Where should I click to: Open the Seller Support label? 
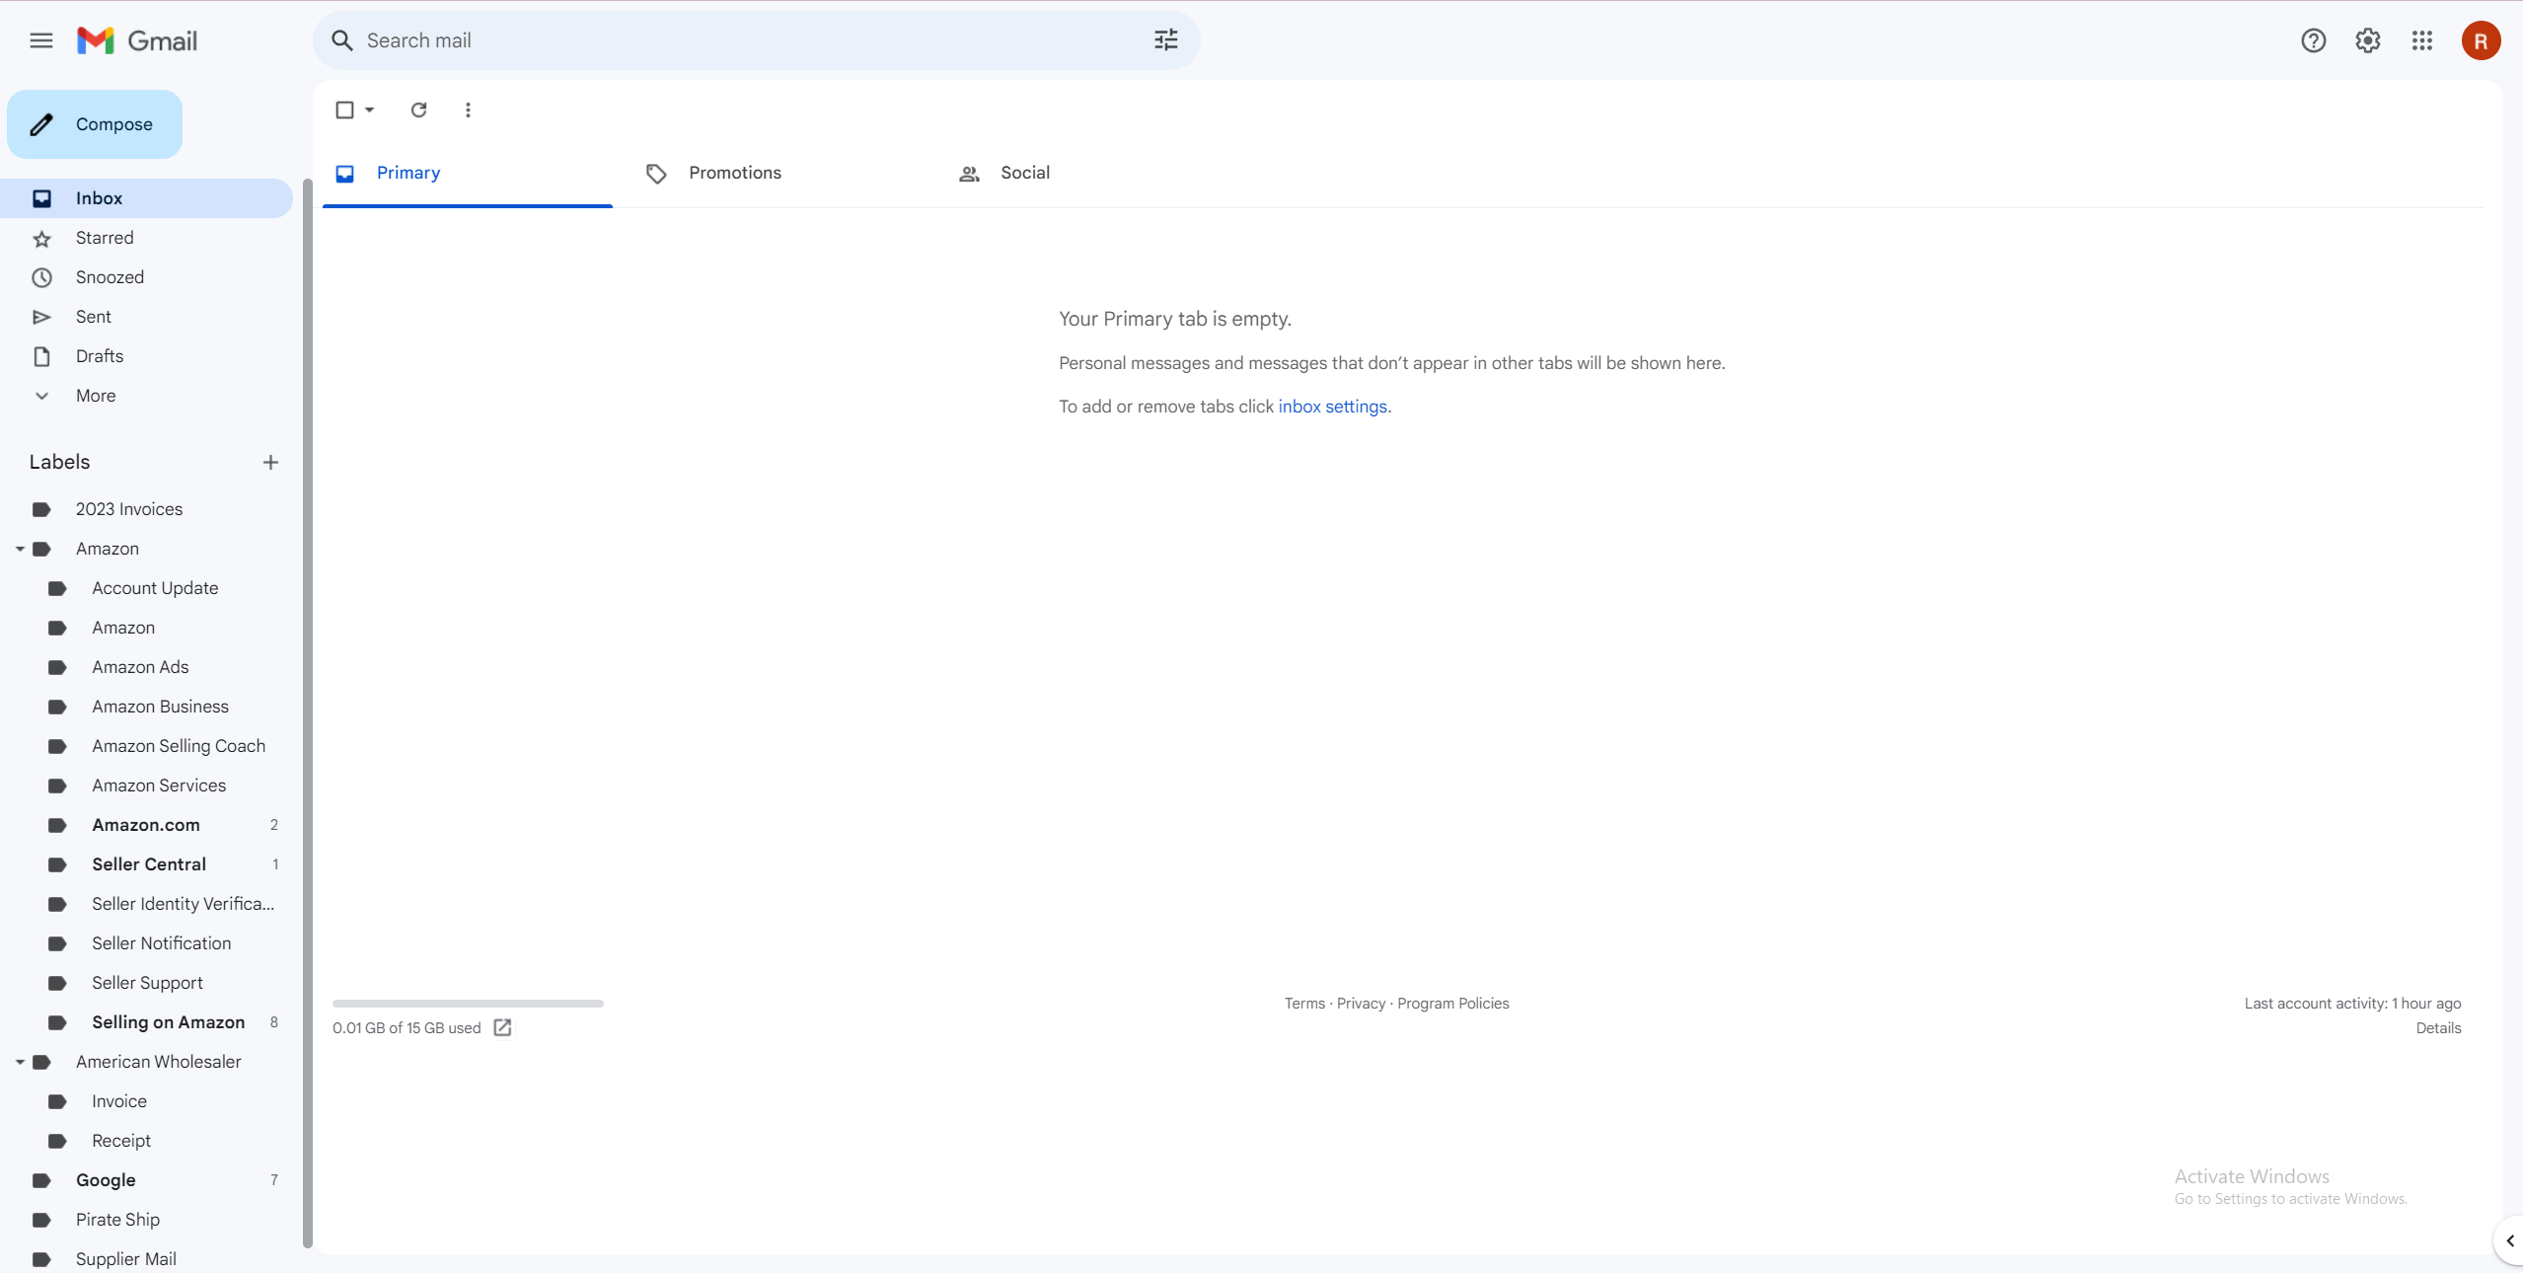pos(147,983)
